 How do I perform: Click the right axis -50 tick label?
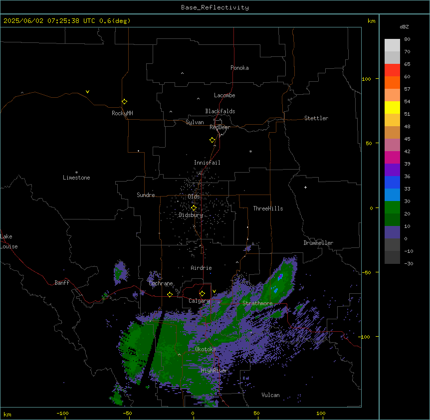[x=366, y=272]
